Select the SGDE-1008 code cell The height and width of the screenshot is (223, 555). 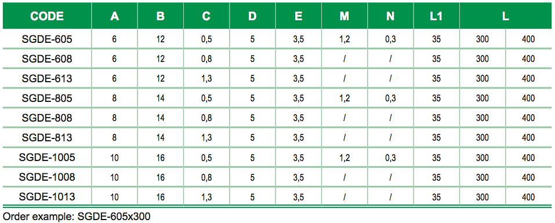pos(47,177)
